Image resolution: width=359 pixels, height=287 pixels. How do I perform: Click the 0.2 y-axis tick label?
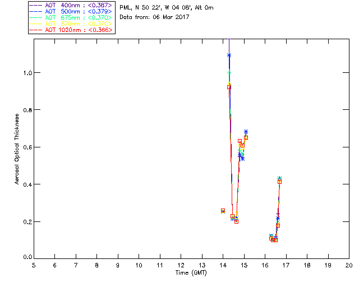[27, 222]
